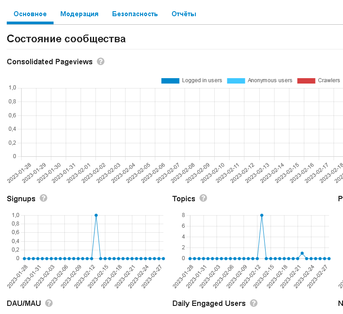
Task: Go to the Отчёты tab
Action: [x=184, y=14]
